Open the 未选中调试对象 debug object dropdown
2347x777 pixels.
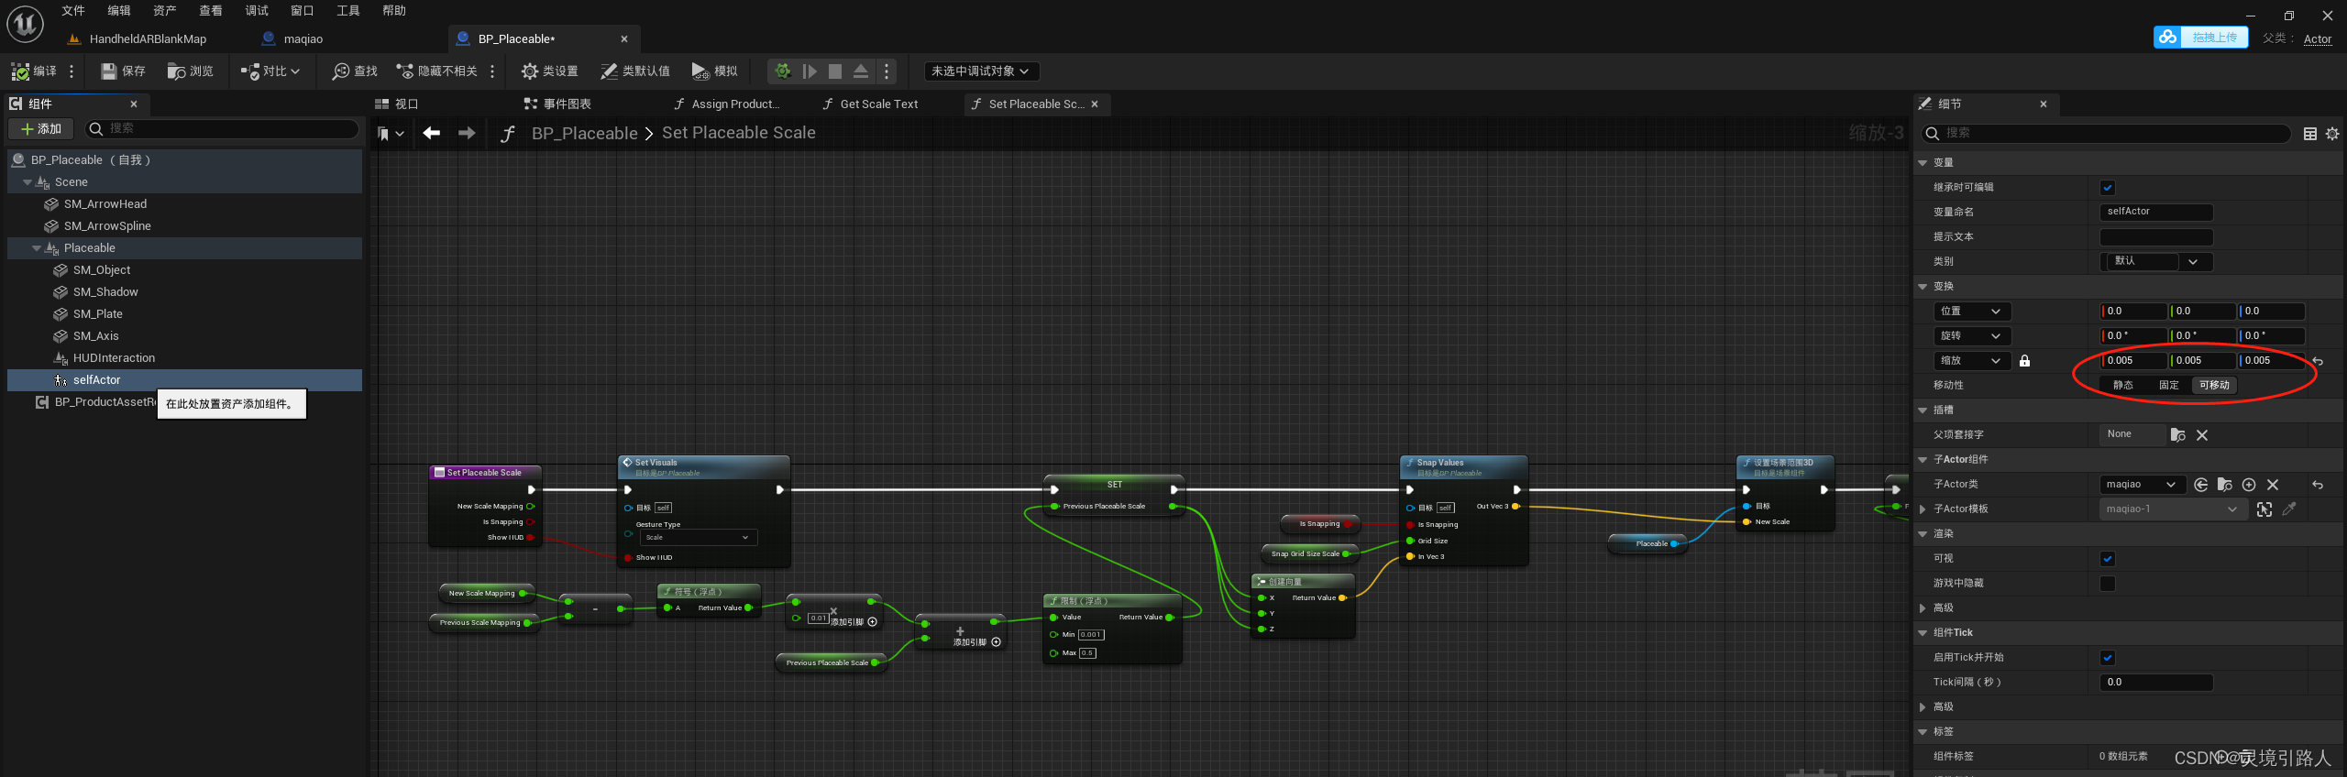click(x=981, y=71)
